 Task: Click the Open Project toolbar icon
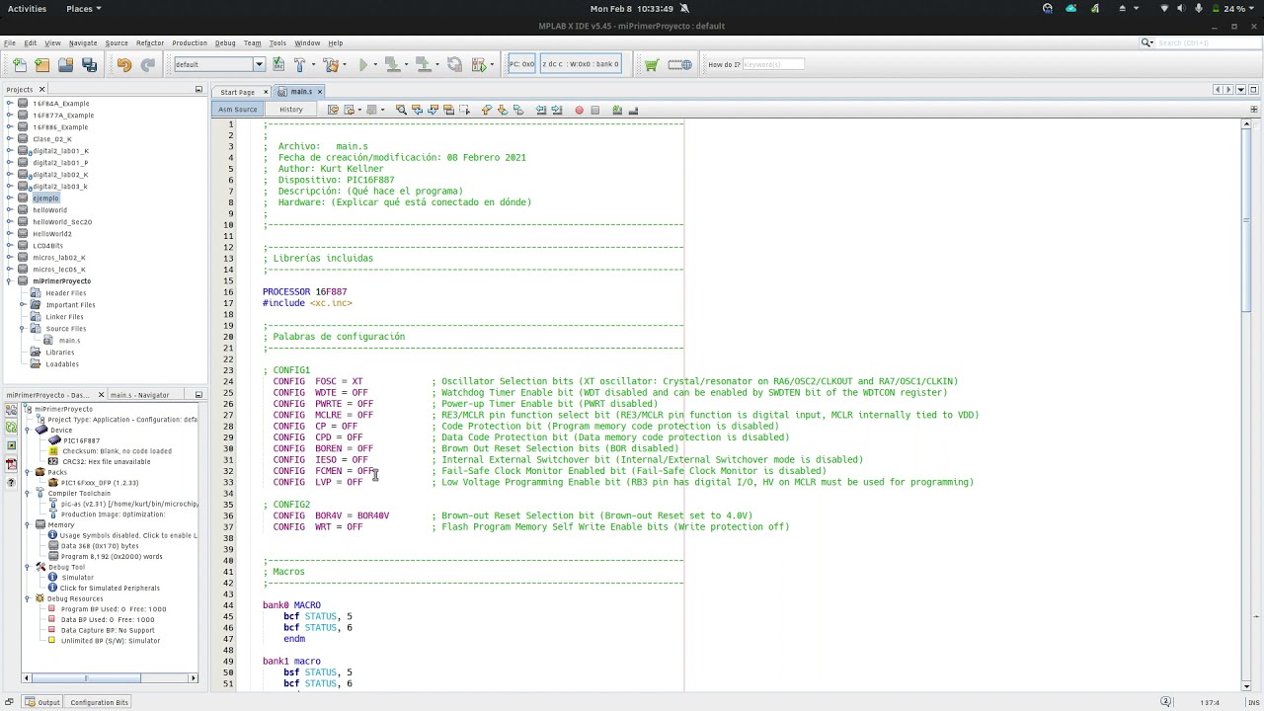(65, 65)
